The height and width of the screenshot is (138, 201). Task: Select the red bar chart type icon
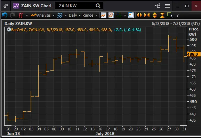[x=21, y=15]
